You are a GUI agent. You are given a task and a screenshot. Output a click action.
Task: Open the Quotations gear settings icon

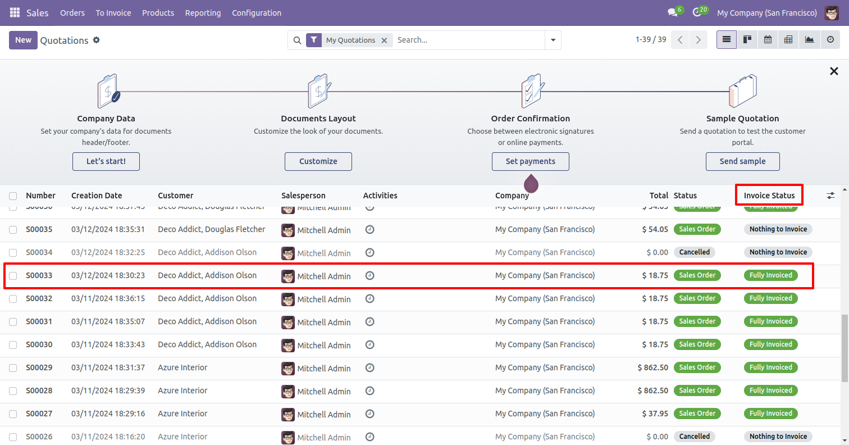click(x=96, y=40)
